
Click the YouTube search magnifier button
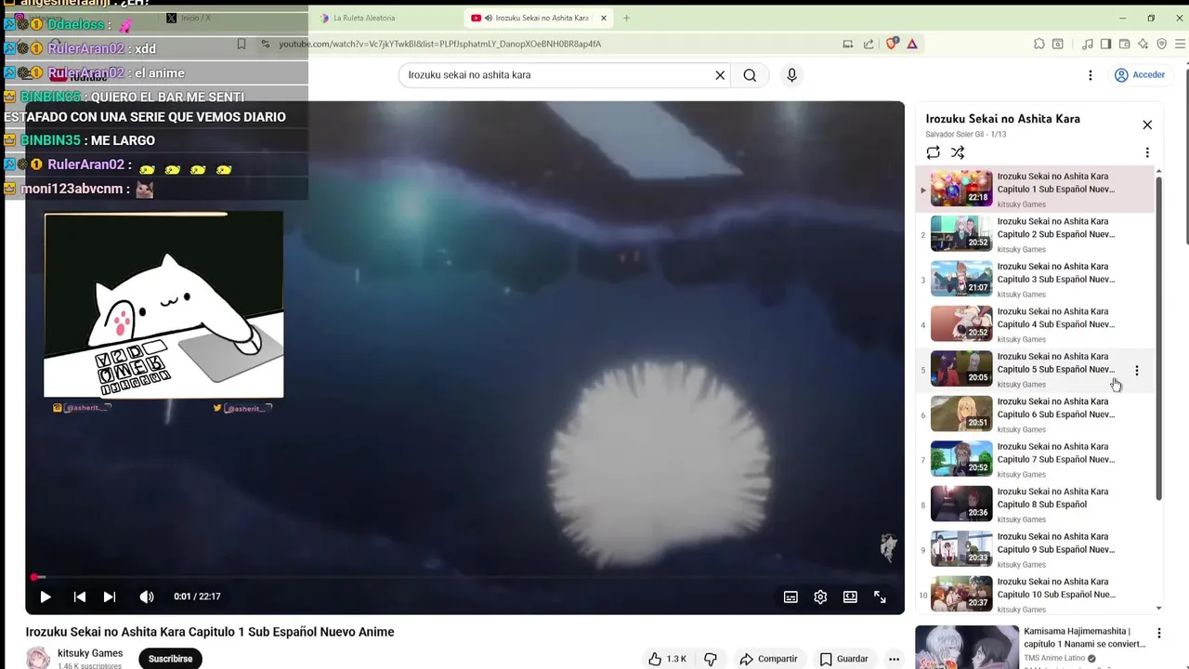click(x=750, y=75)
